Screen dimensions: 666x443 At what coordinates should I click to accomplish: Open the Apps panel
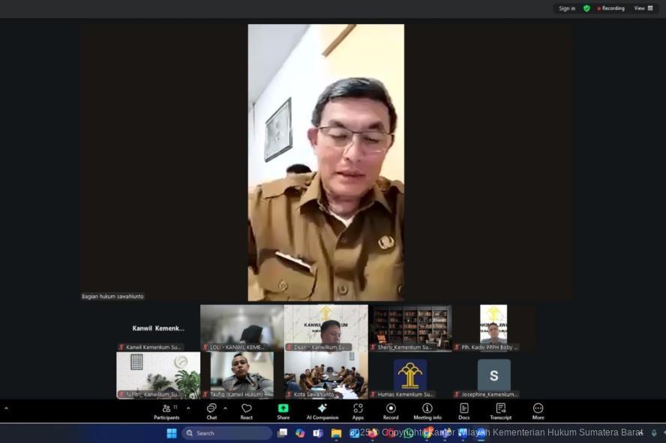click(x=358, y=411)
